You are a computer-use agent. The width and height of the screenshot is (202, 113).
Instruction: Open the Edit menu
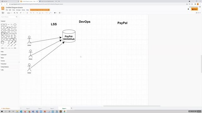(10, 10)
